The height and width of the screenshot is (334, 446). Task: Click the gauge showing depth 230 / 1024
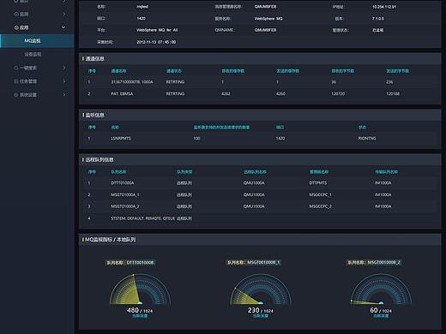click(x=261, y=289)
